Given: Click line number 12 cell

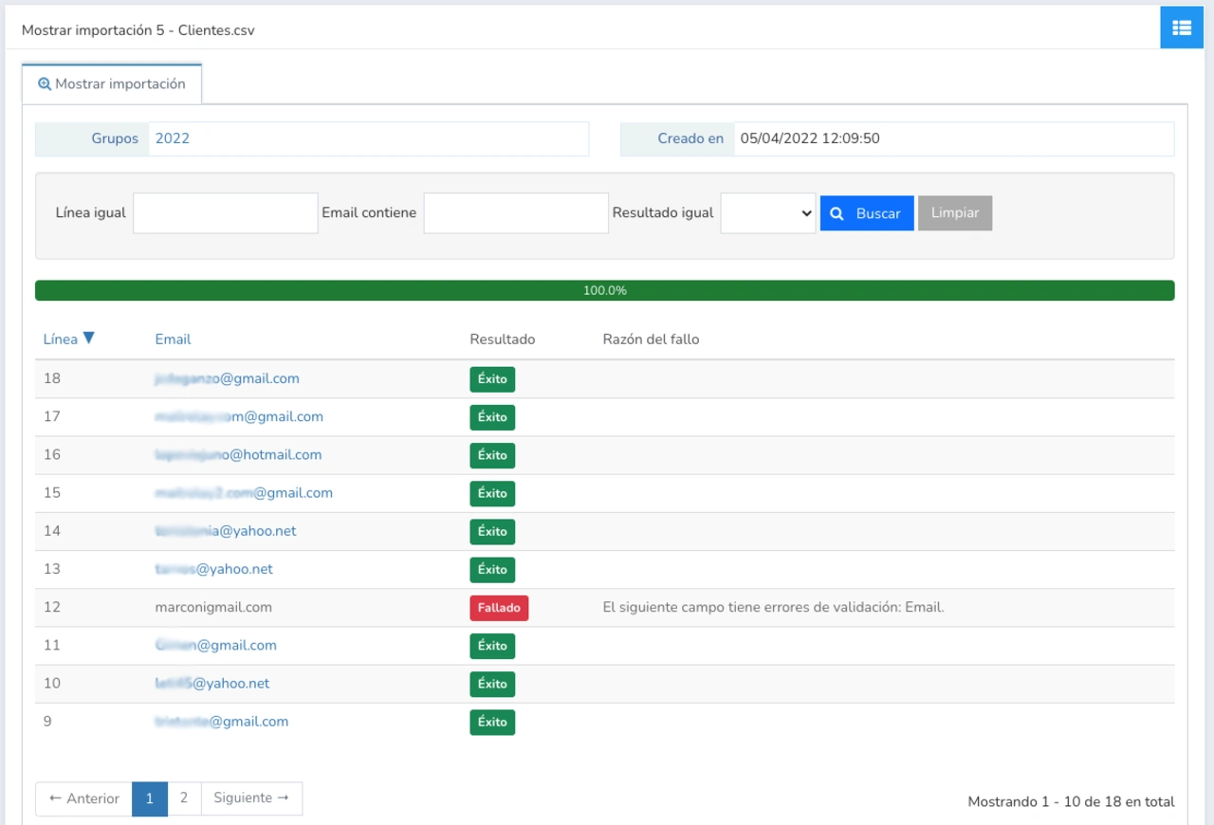Looking at the screenshot, I should [x=52, y=607].
